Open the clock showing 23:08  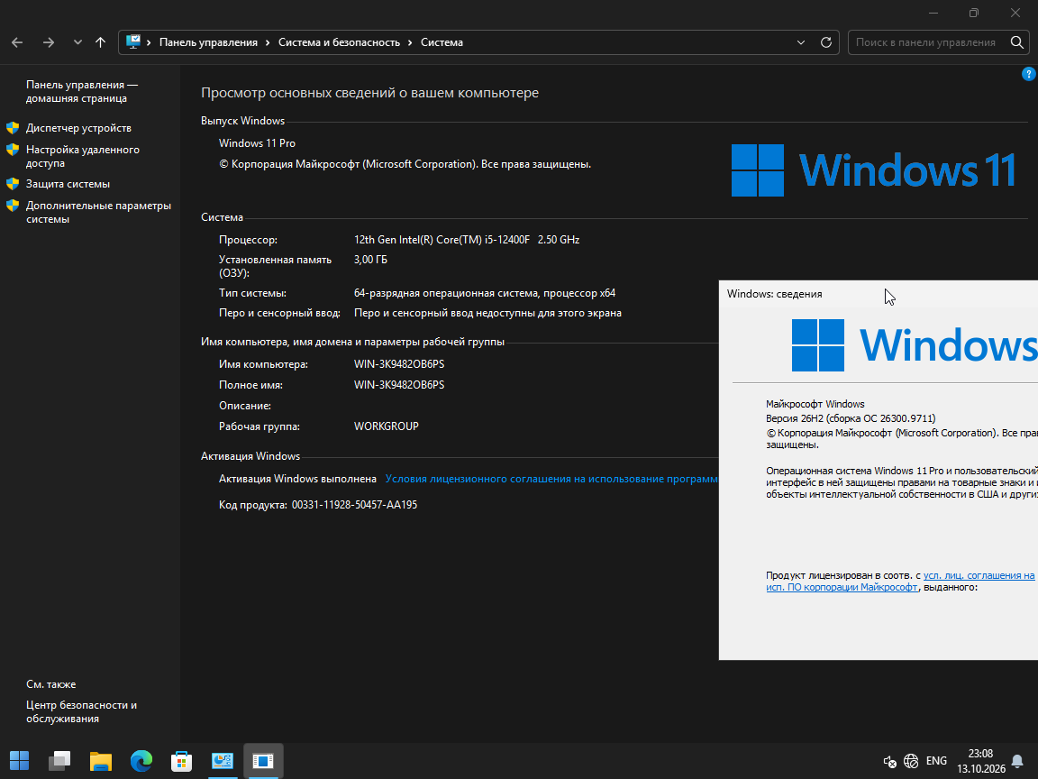[x=981, y=761]
